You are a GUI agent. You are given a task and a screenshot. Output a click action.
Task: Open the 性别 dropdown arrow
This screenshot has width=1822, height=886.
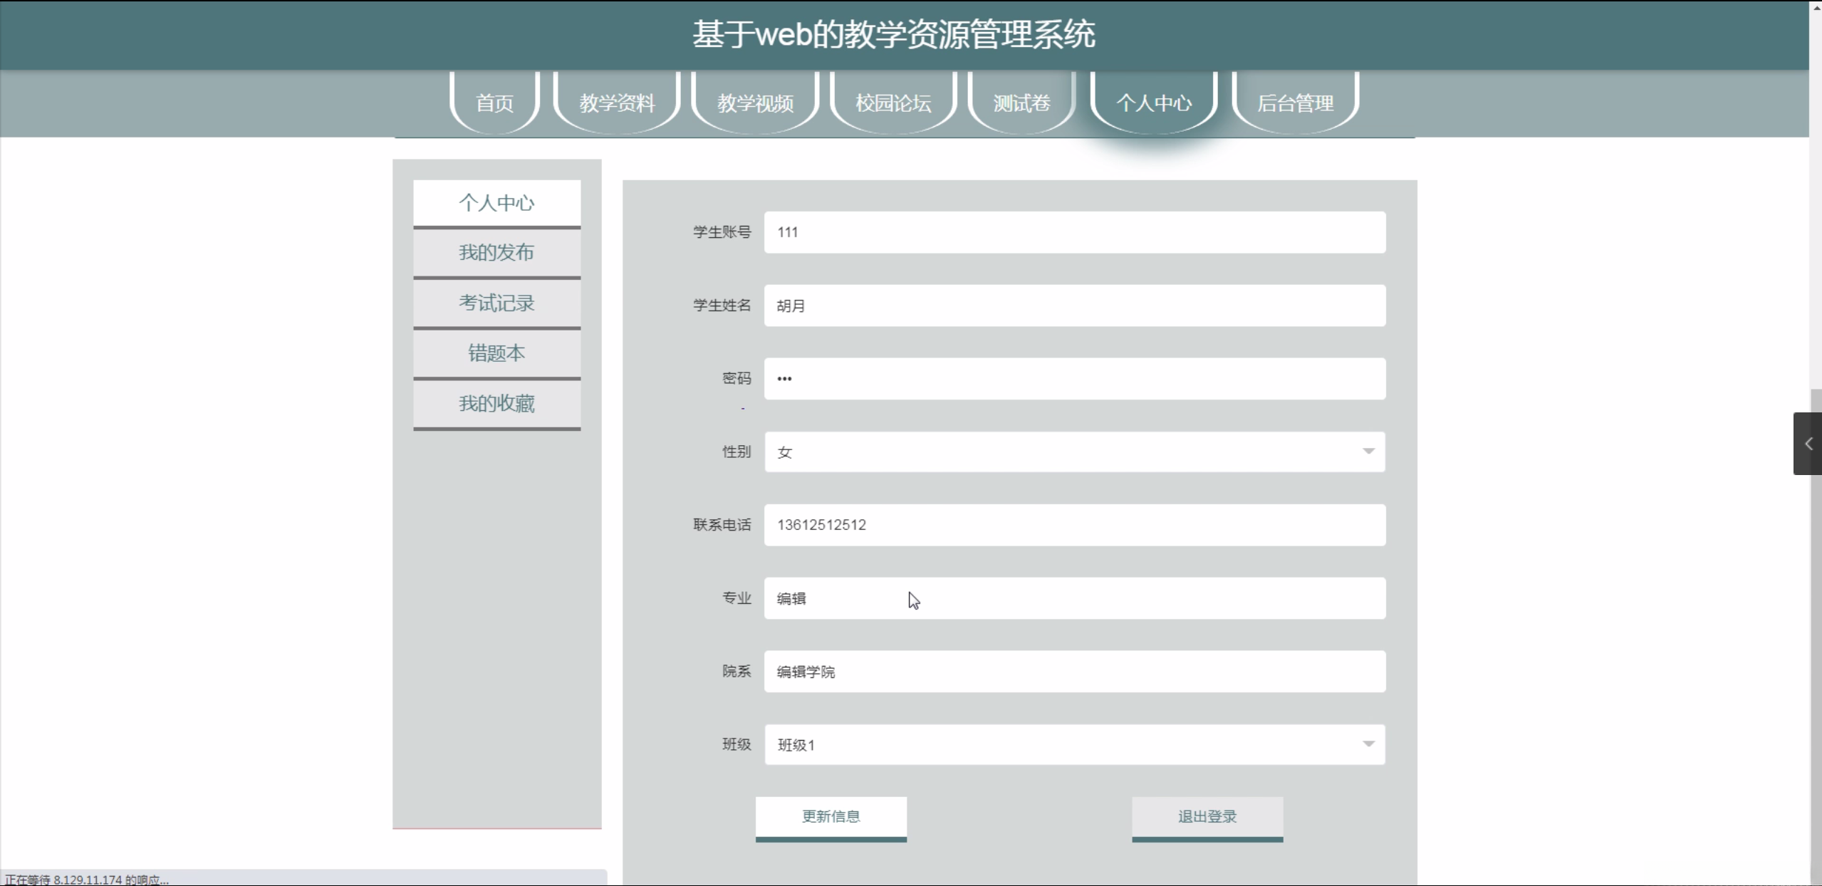(1368, 452)
